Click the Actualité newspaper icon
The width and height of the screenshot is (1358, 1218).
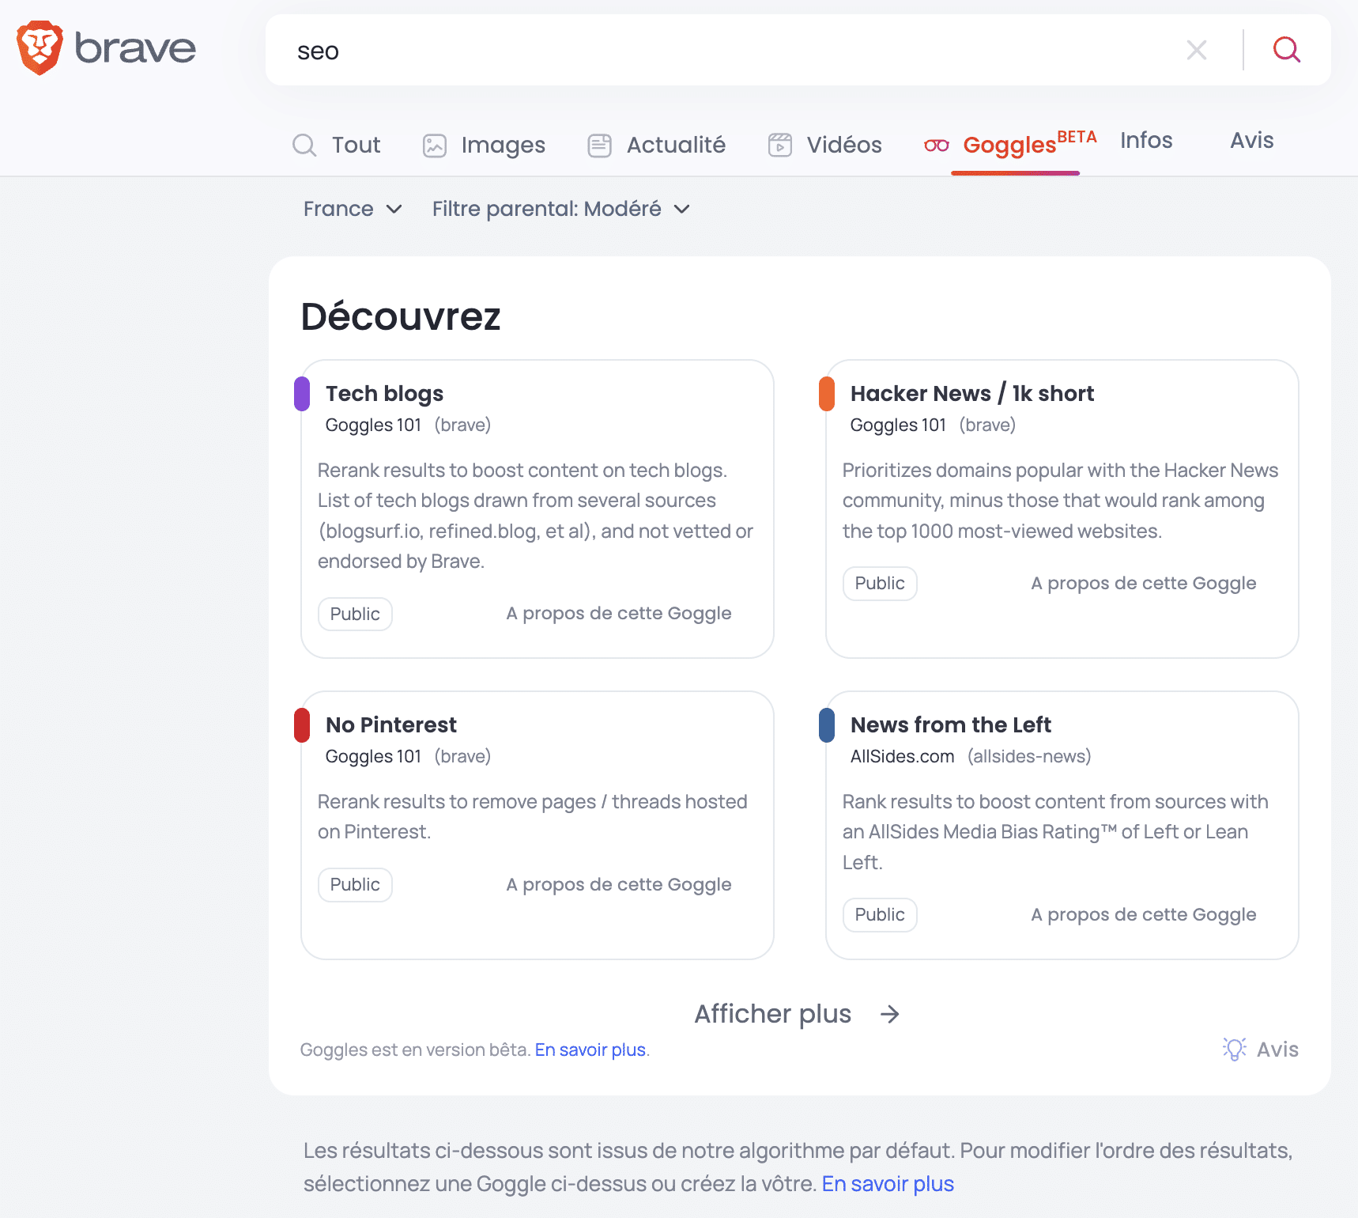click(599, 146)
